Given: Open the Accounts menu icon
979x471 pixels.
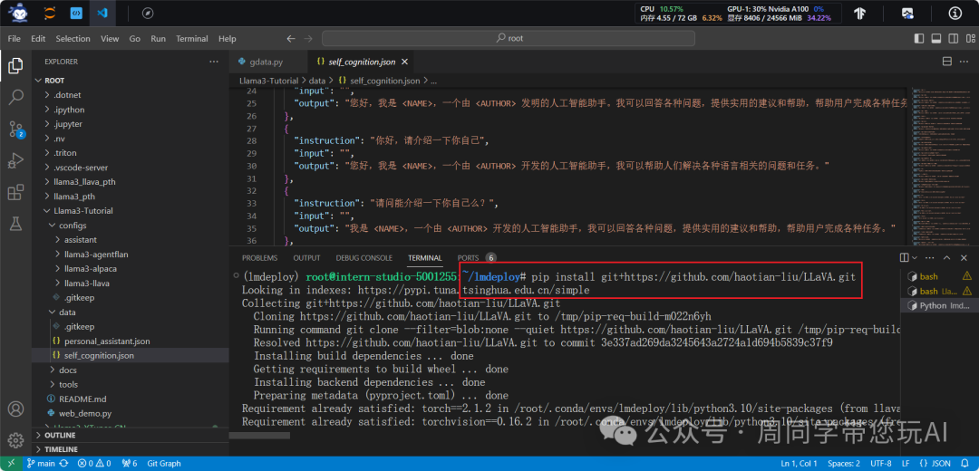Looking at the screenshot, I should [15, 409].
